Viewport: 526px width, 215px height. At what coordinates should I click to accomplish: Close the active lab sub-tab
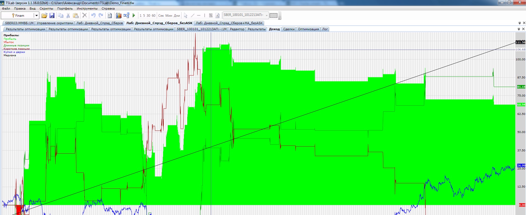tap(523, 29)
